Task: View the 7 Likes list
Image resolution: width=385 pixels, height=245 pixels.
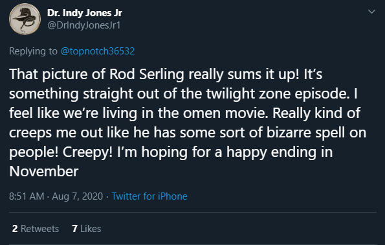Action: (87, 229)
